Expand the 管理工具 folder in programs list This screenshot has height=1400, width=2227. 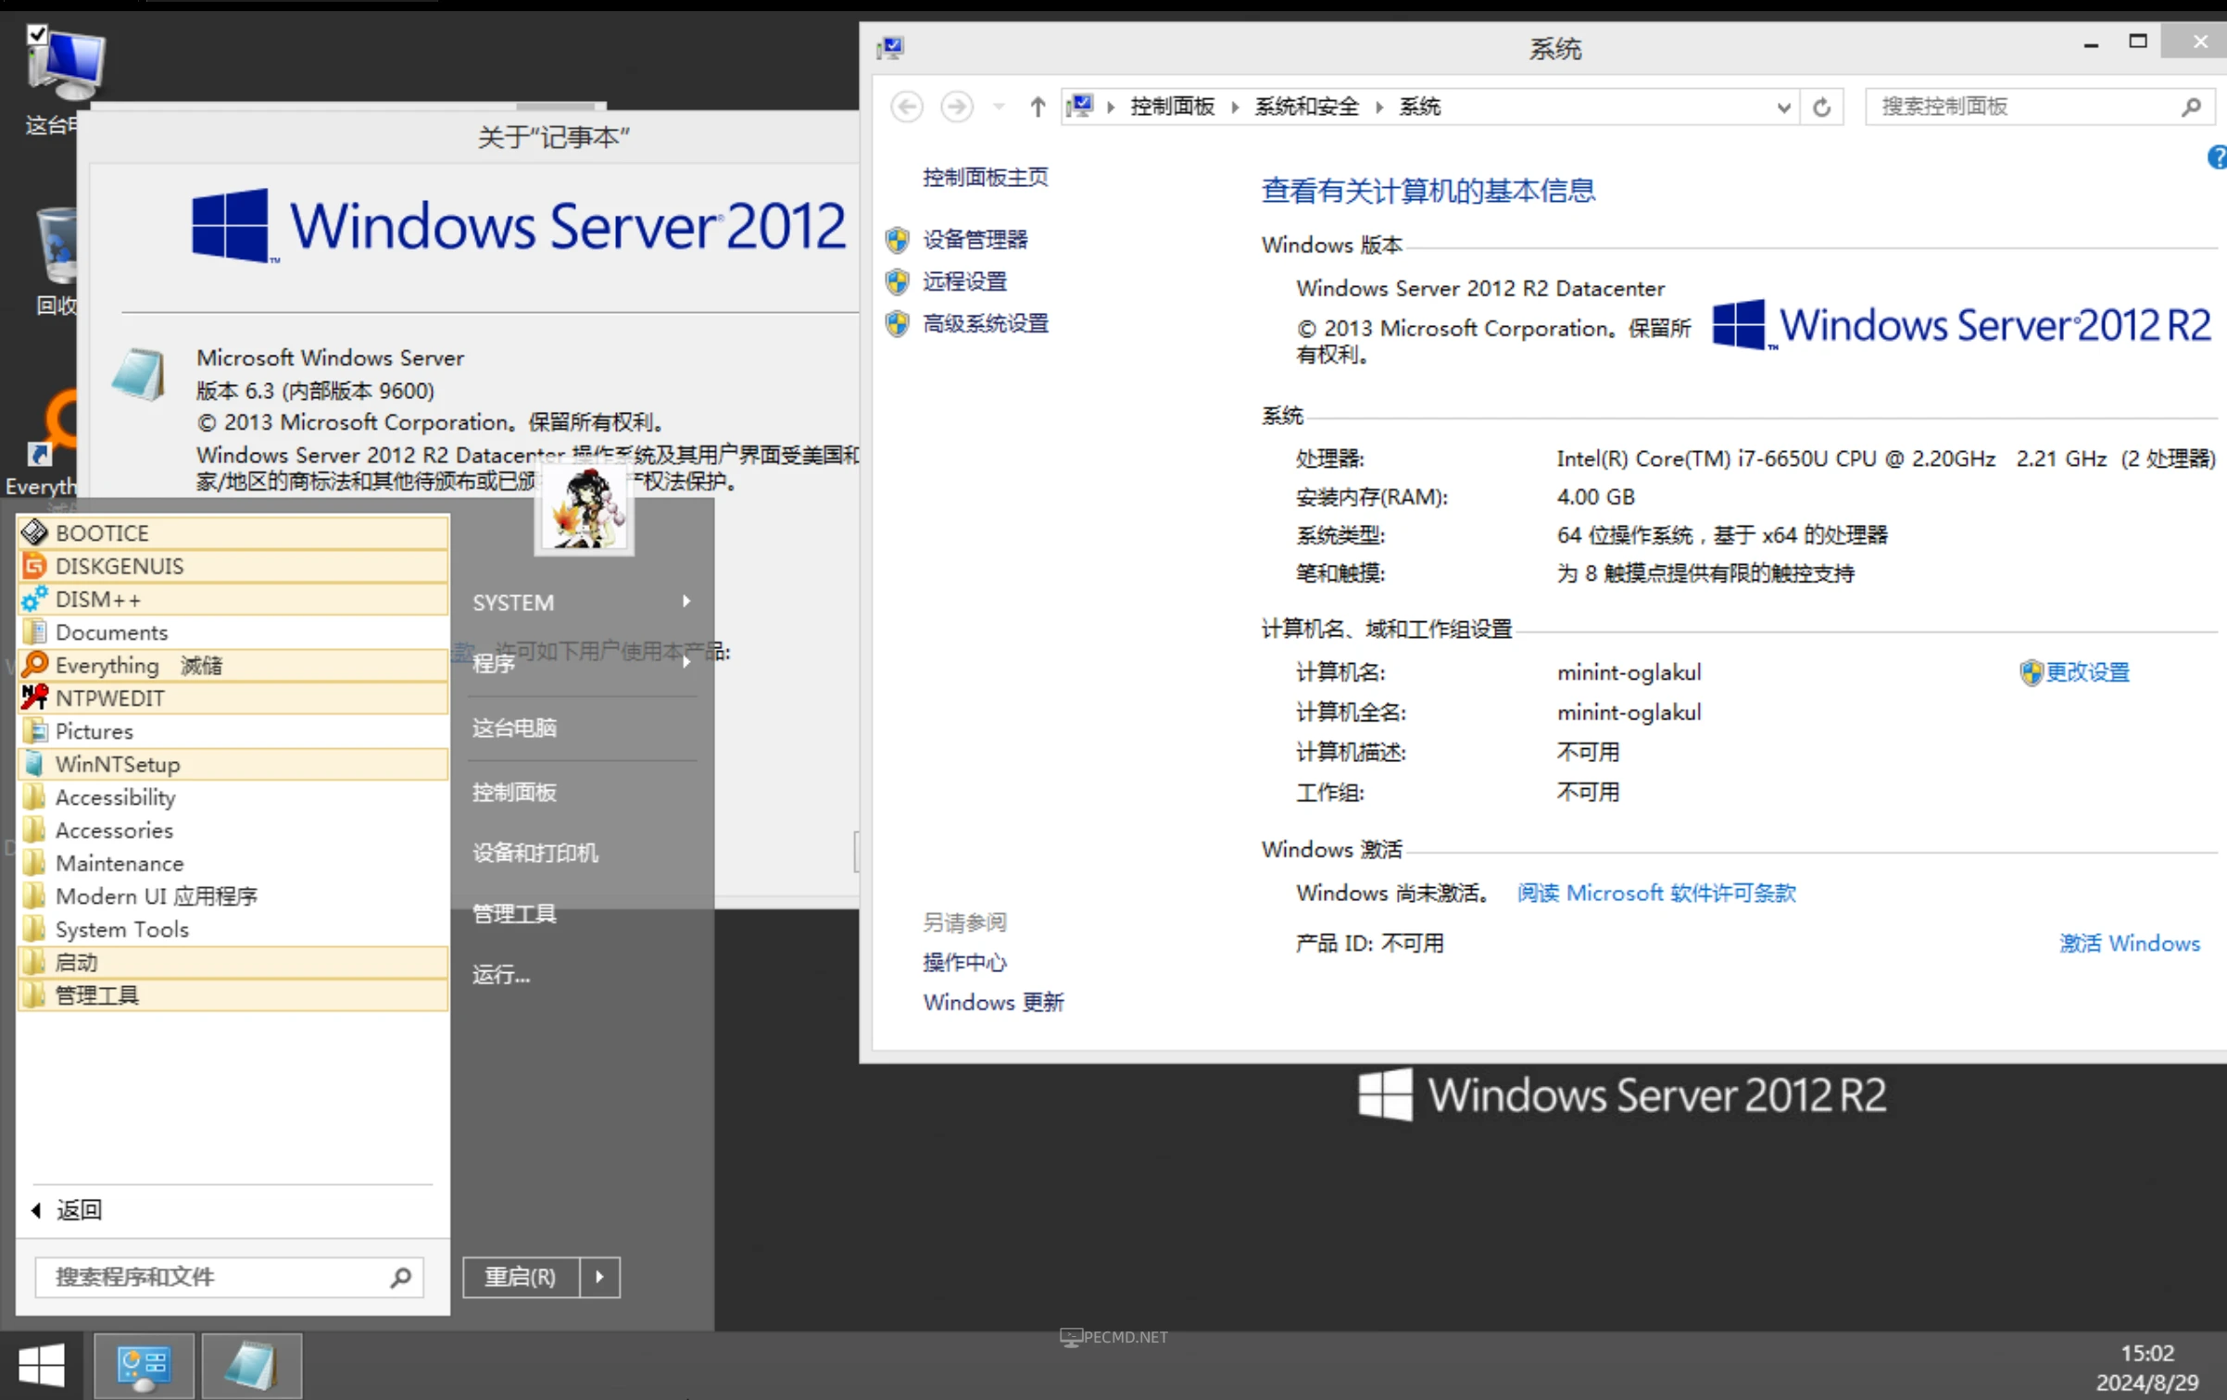(x=233, y=994)
